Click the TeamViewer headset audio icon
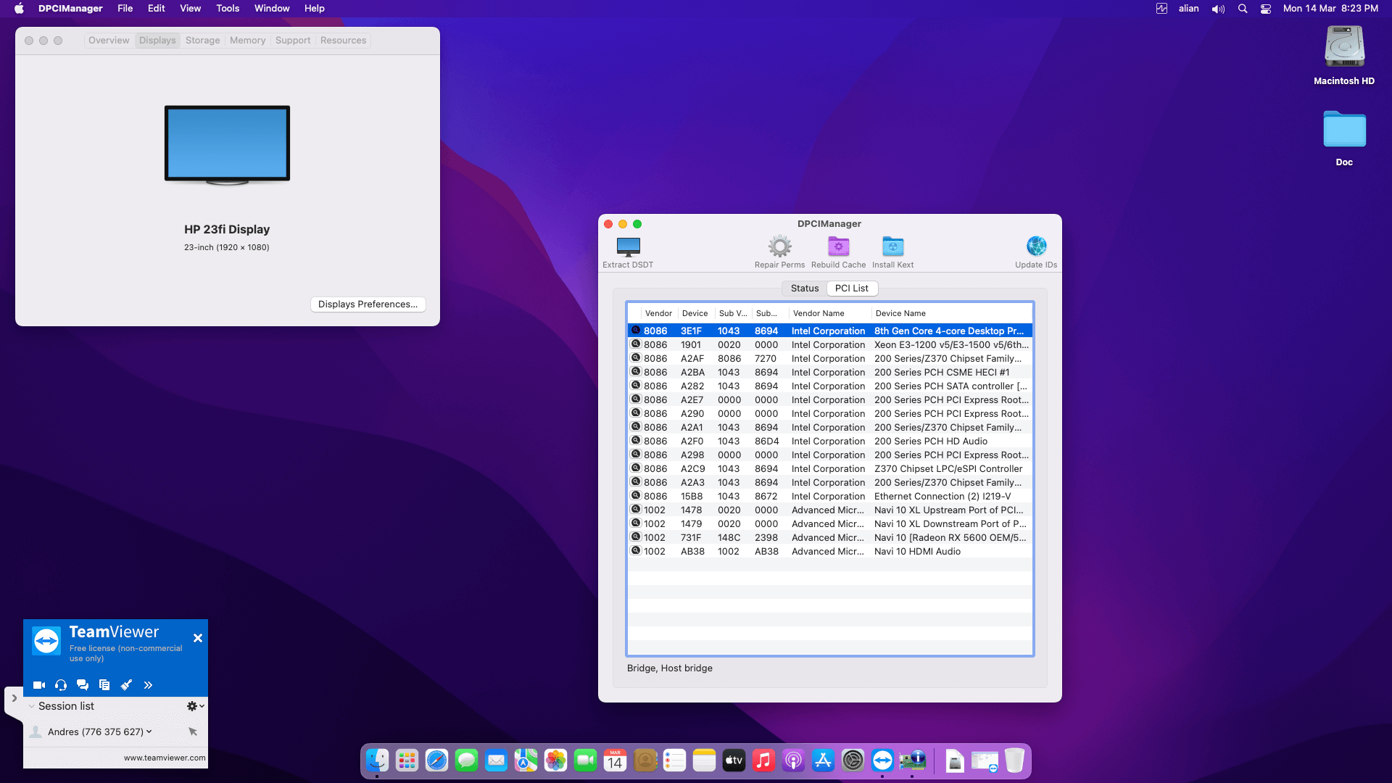This screenshot has height=783, width=1392. (x=61, y=685)
